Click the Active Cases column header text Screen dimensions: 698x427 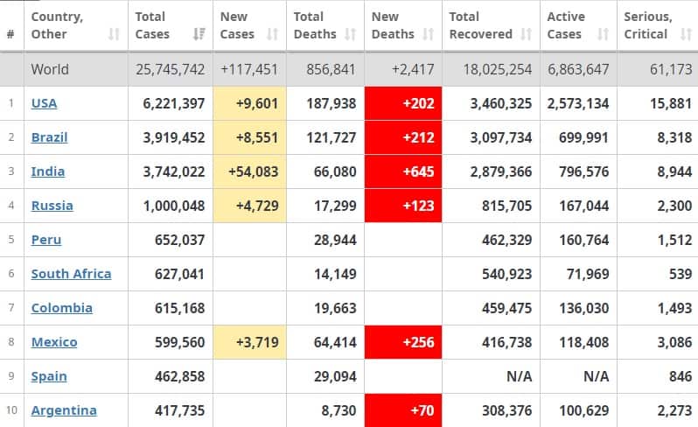(x=566, y=25)
